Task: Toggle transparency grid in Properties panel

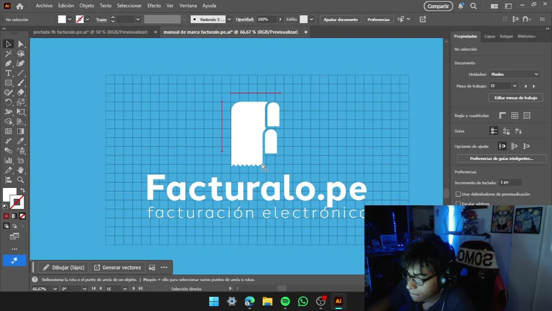Action: coord(527,115)
